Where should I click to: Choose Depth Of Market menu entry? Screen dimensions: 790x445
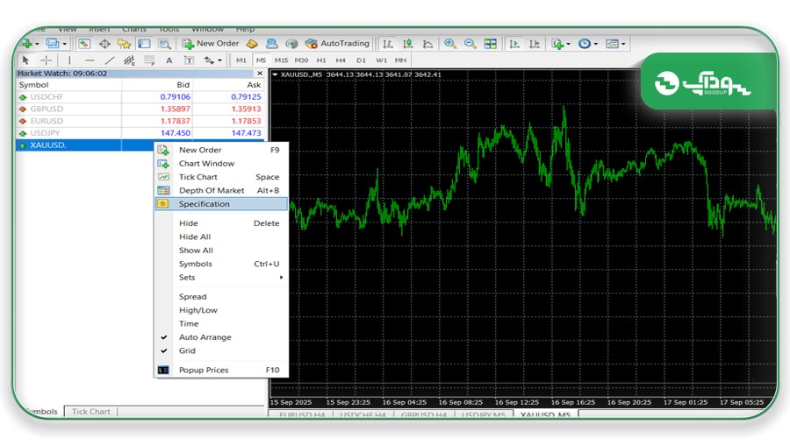[x=221, y=190]
